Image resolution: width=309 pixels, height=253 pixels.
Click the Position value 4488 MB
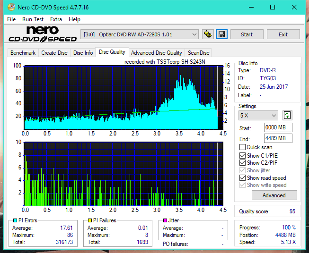(285, 235)
